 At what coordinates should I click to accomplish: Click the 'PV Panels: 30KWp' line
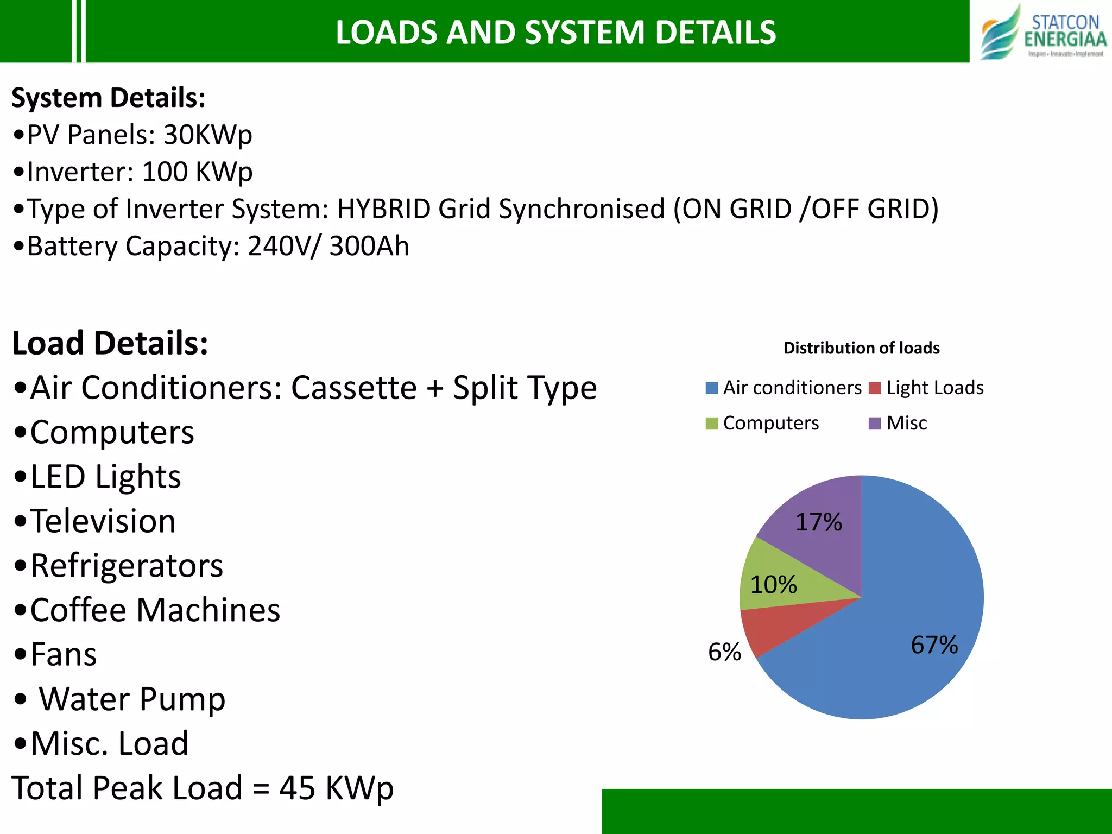[132, 135]
